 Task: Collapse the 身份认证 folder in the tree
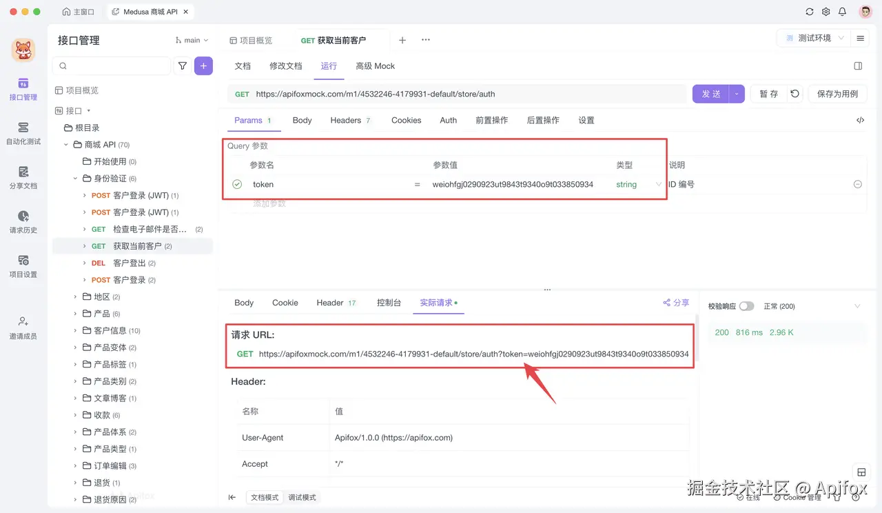(76, 178)
